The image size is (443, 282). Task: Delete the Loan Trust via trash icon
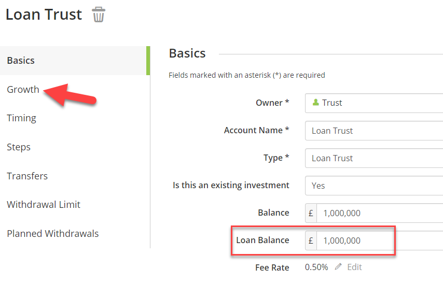click(99, 15)
